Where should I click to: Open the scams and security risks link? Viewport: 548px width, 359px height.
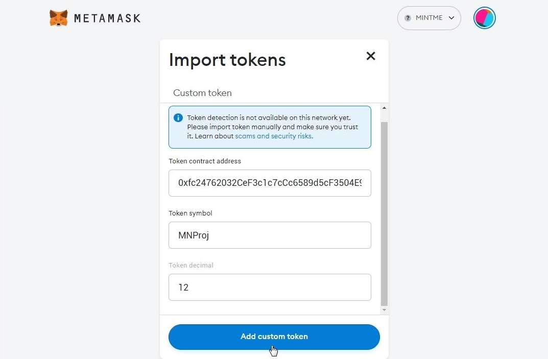274,136
